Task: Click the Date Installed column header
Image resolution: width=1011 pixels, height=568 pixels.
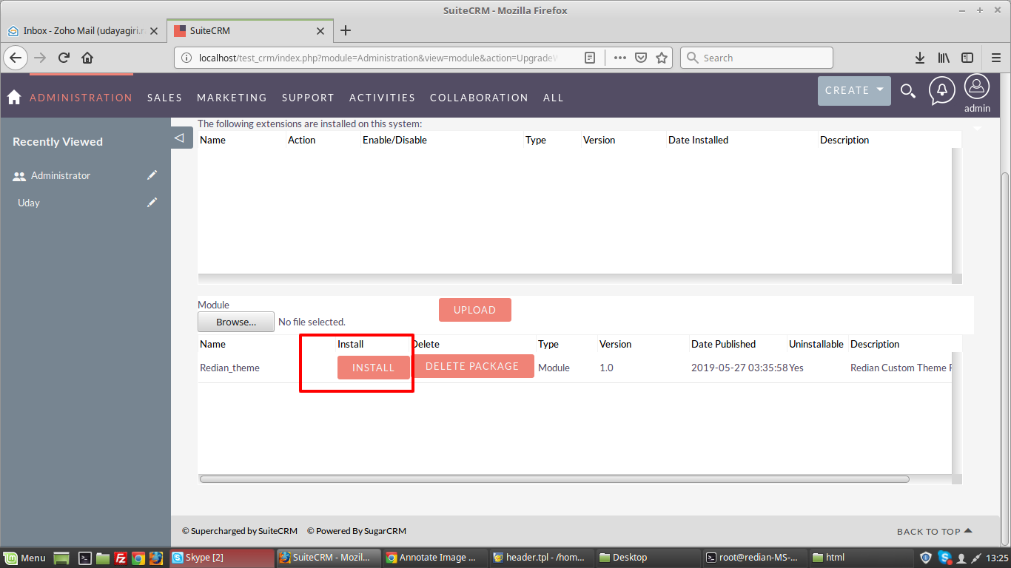Action: [x=698, y=140]
